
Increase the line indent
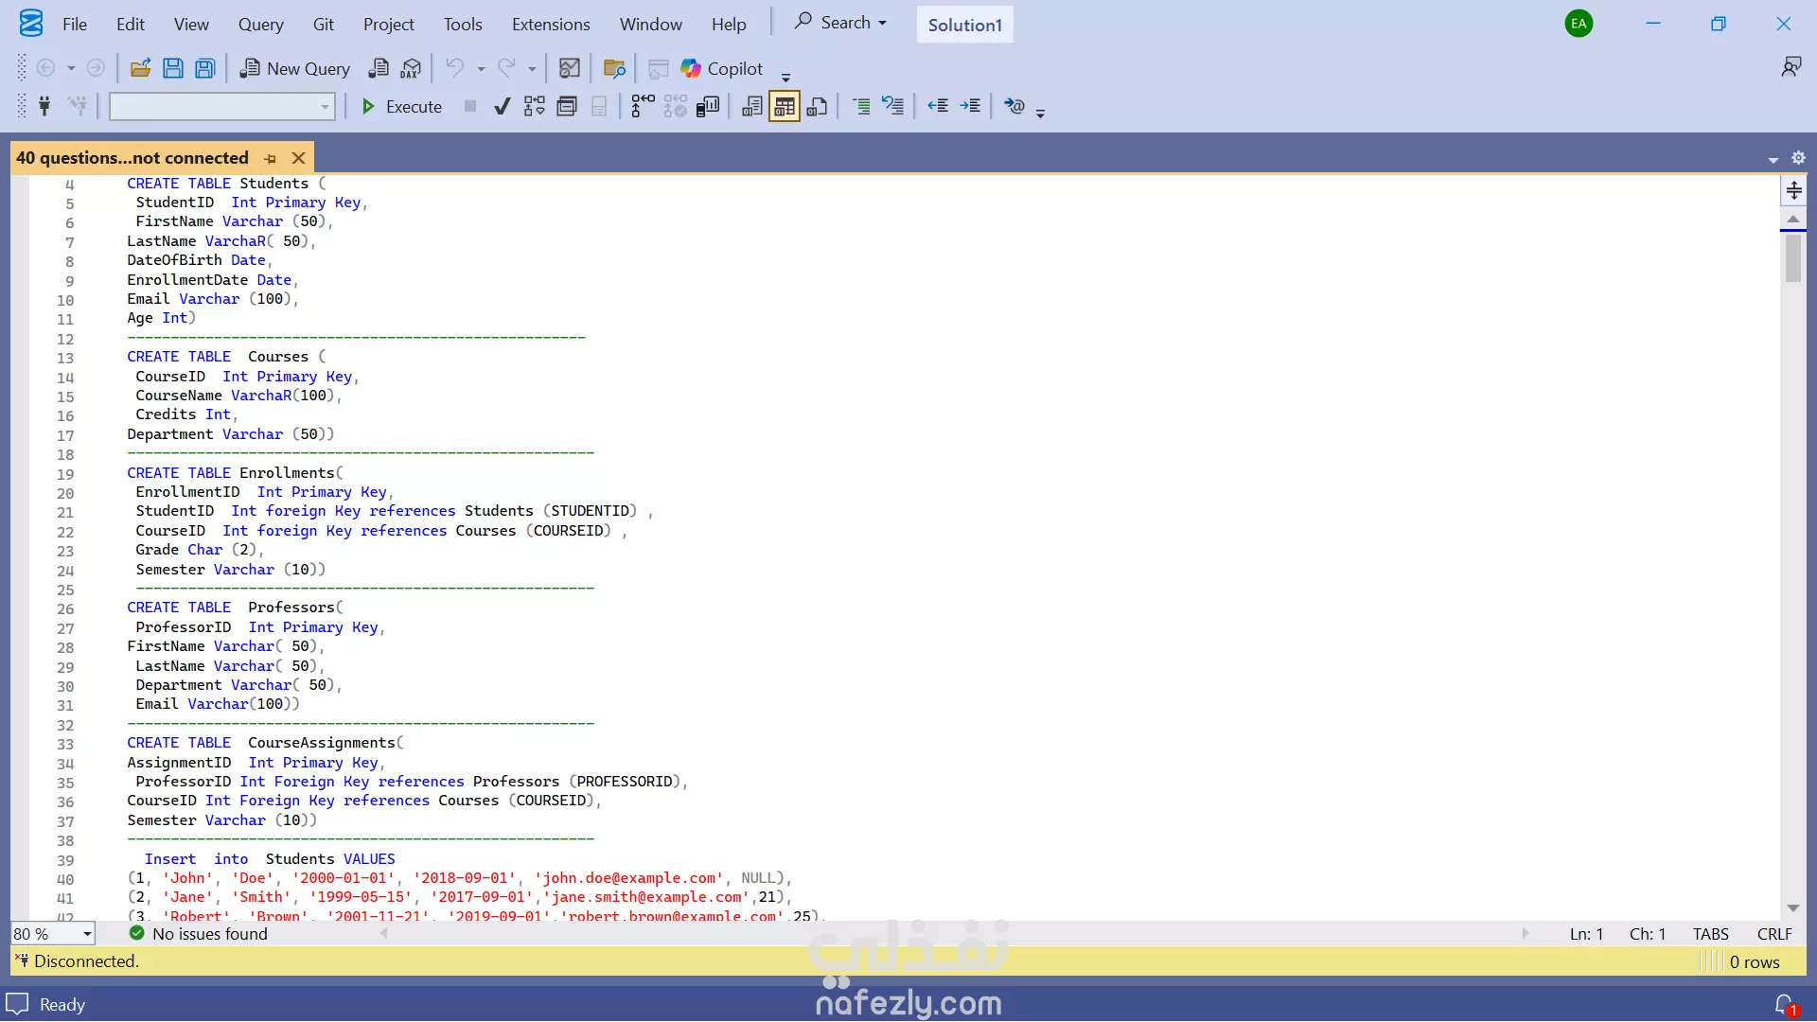970,106
